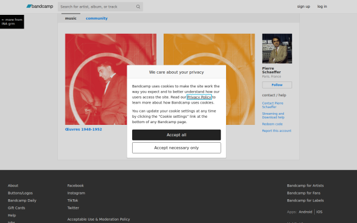This screenshot has height=223, width=357.
Task: Open Bandcamp for Artists
Action: 305,186
